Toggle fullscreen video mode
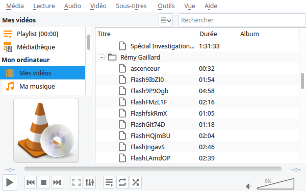 tap(76, 182)
